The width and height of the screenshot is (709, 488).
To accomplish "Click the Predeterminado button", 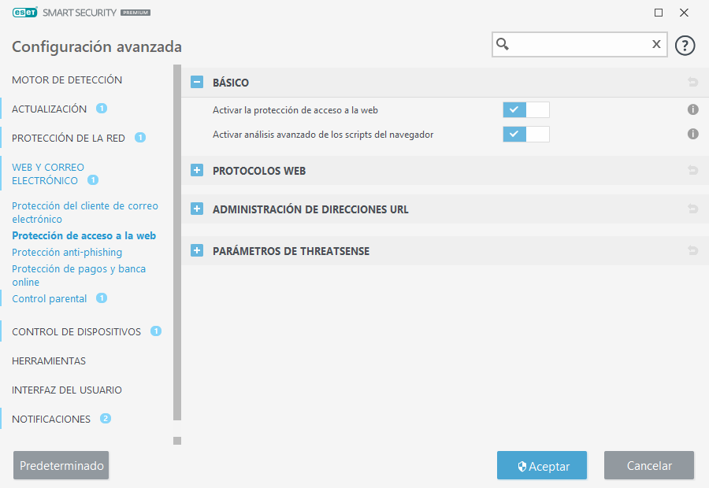I will [61, 465].
